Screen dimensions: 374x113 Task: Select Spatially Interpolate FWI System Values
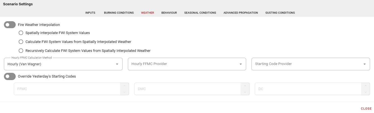point(21,33)
